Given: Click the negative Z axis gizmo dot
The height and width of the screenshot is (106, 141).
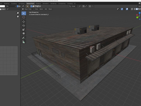Looking at the screenshot, I should click(x=140, y=19).
